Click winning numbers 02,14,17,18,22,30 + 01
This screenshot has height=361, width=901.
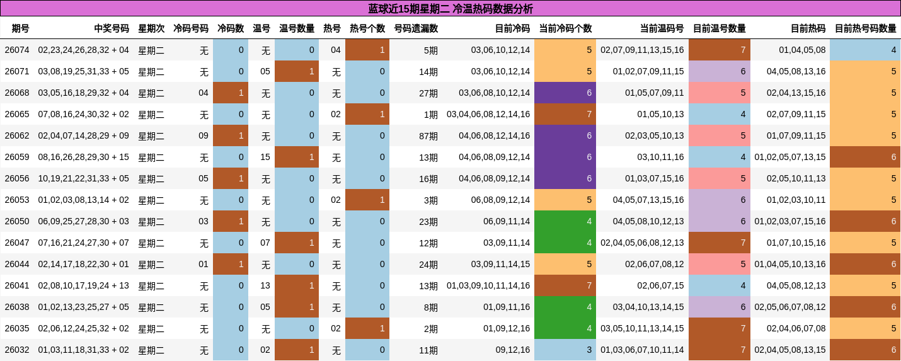pos(84,264)
